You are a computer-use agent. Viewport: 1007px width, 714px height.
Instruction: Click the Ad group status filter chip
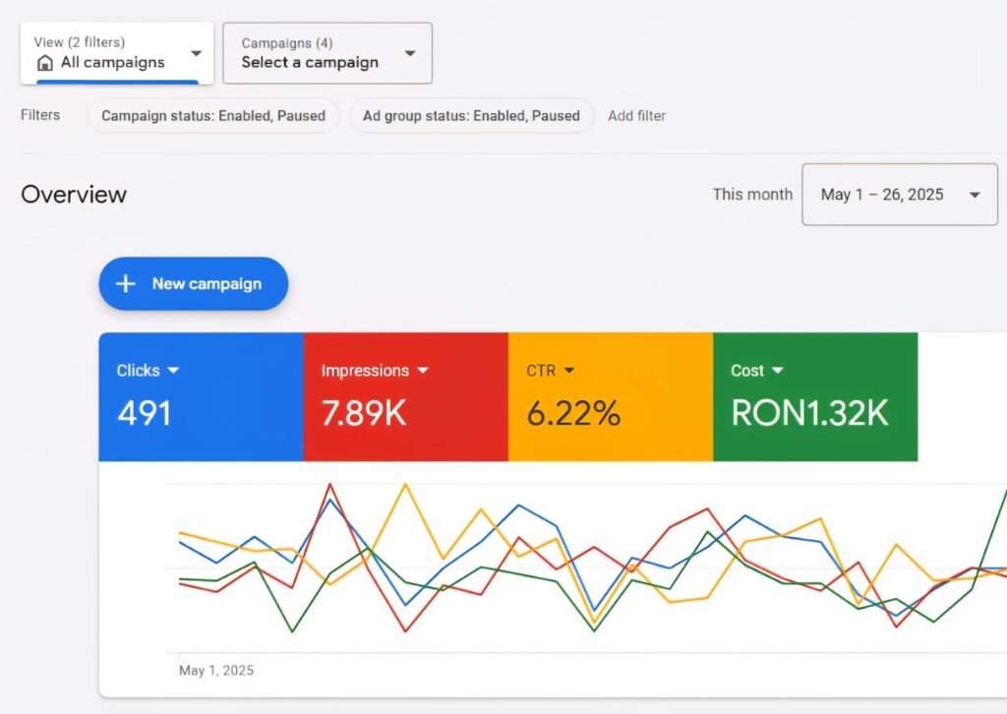(471, 115)
